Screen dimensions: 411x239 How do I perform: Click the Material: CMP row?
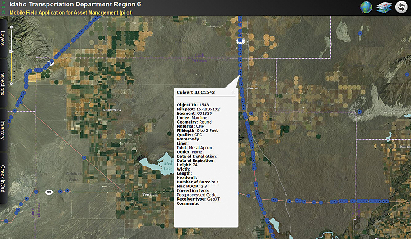190,126
